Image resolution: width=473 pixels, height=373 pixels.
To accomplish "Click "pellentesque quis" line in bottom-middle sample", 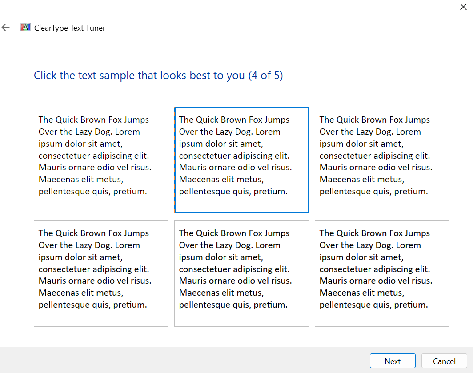I will pos(233,305).
